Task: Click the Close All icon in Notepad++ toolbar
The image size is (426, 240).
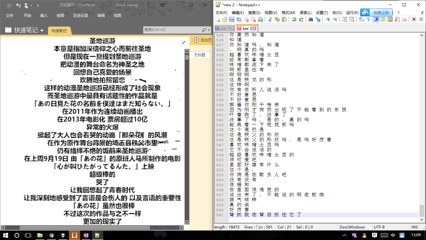Action: tap(253, 19)
